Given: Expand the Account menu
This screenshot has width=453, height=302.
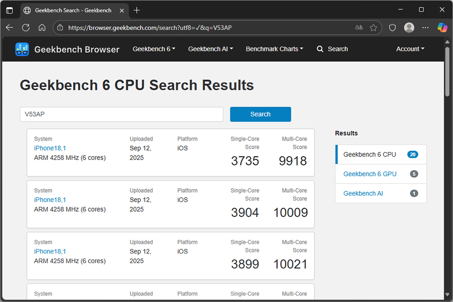Looking at the screenshot, I should click(x=410, y=49).
